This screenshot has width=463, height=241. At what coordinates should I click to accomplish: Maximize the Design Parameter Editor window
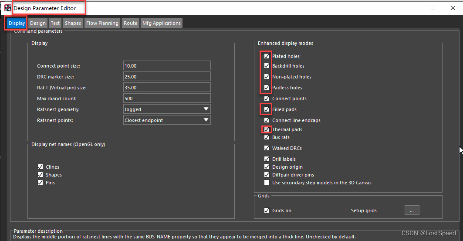(x=433, y=8)
